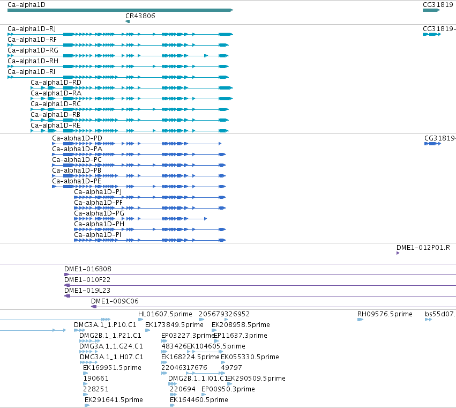Click EST EK290509.5prime

click(x=230, y=384)
